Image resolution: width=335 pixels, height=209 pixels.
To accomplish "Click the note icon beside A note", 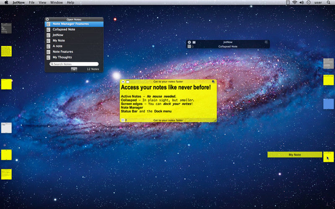I will (x=49, y=46).
